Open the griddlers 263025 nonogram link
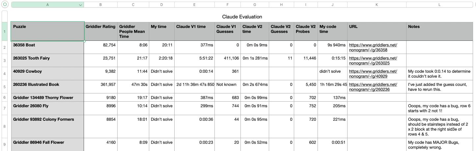This screenshot has width=476, height=151. click(x=373, y=61)
